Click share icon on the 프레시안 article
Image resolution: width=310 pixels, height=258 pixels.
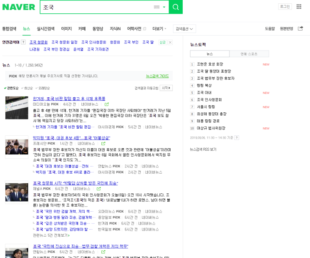point(103,144)
